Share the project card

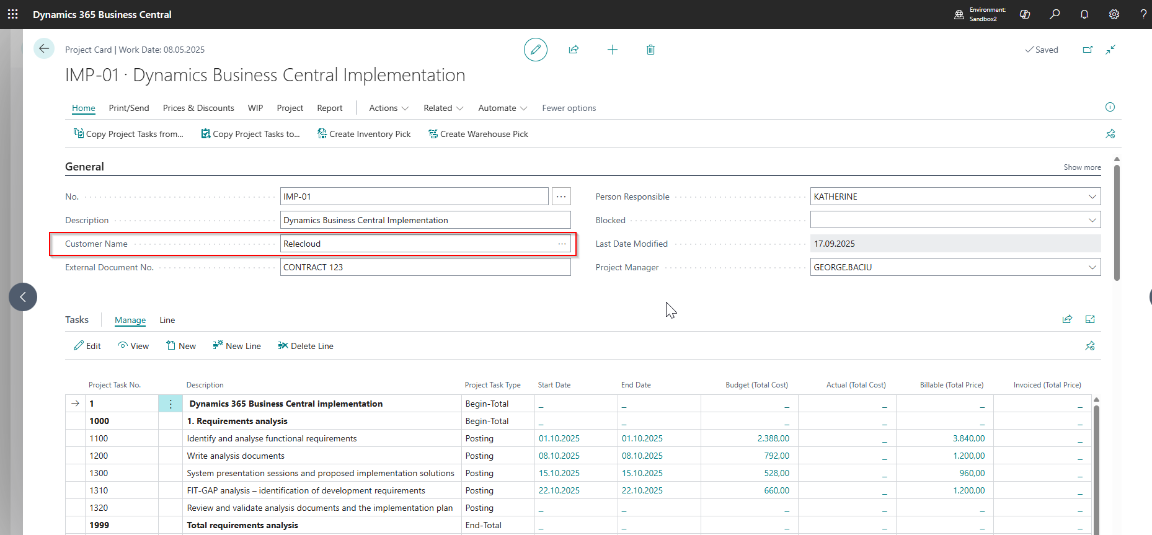pos(574,50)
